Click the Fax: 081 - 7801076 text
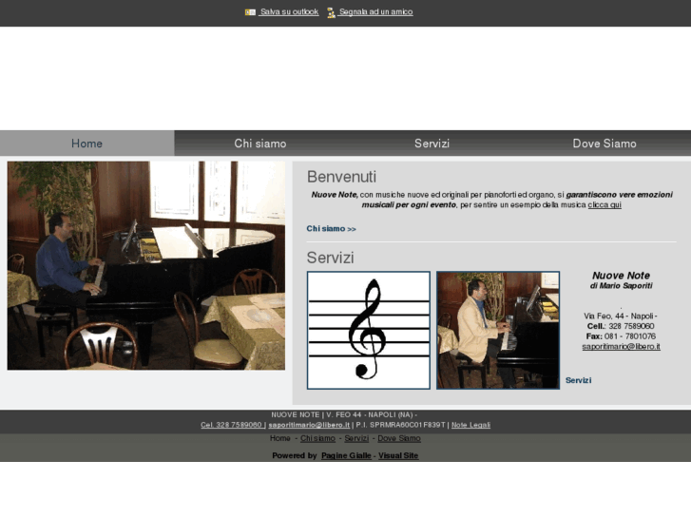This screenshot has height=518, width=691. pos(621,336)
